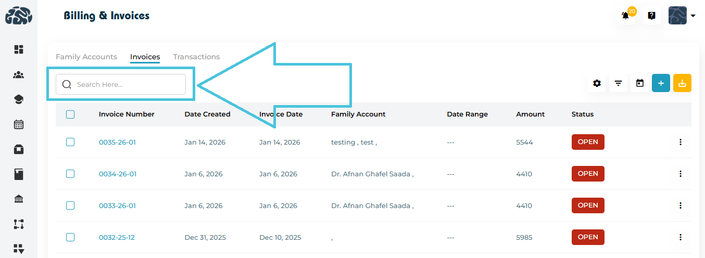Open the notifications bell icon

click(x=625, y=16)
